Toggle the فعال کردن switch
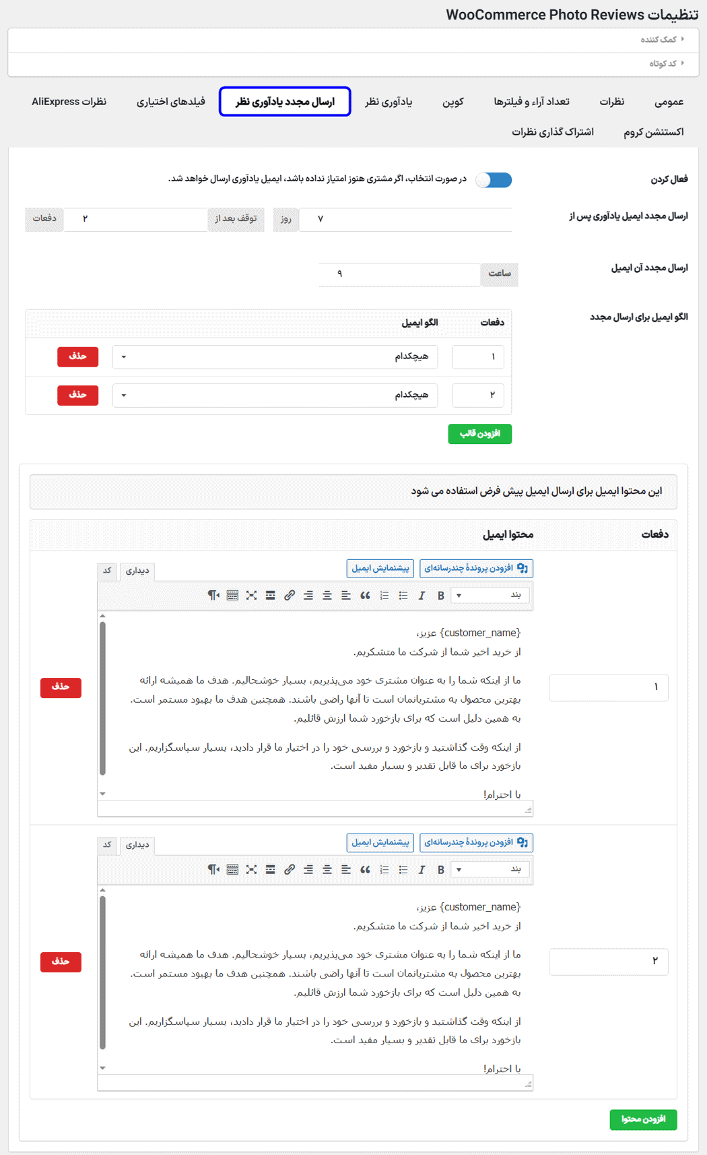 (494, 180)
